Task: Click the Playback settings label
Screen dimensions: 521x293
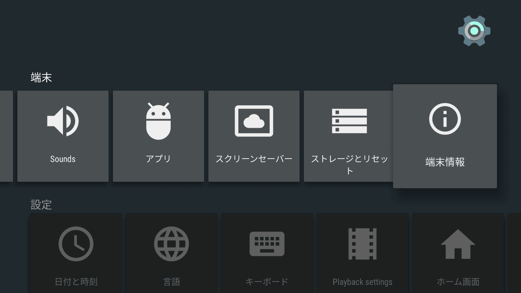Action: click(362, 282)
